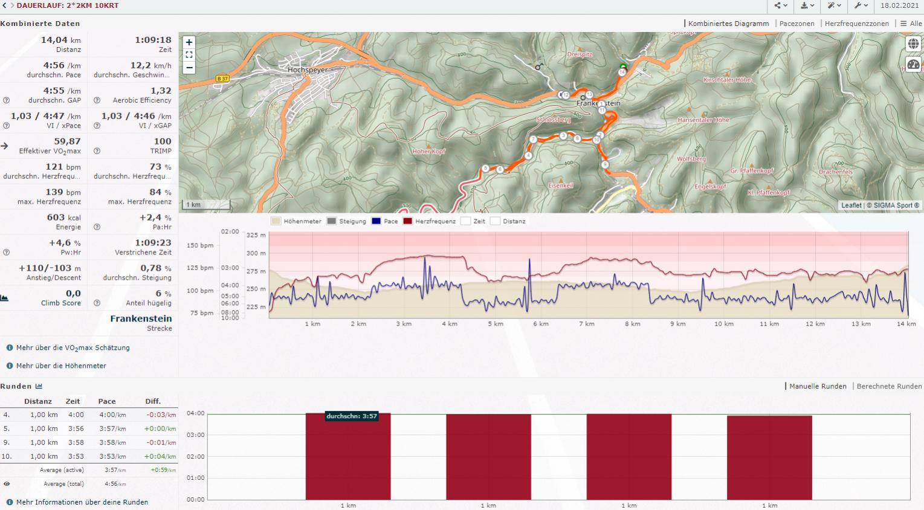
Task: Enter fullscreen mode for the map
Action: tap(189, 55)
